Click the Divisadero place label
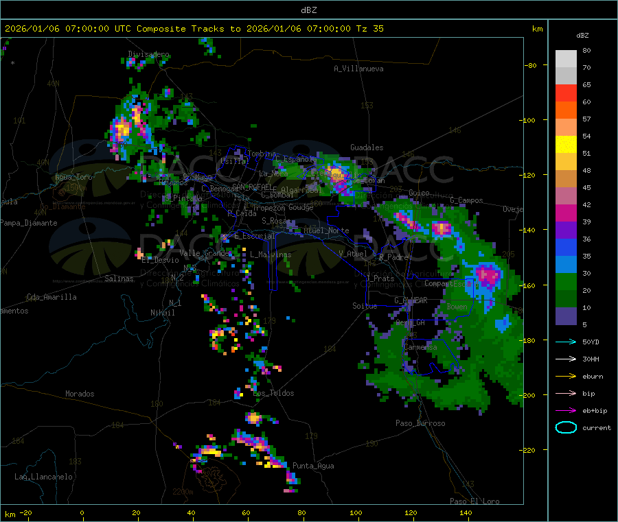The height and width of the screenshot is (522, 618). click(x=148, y=54)
